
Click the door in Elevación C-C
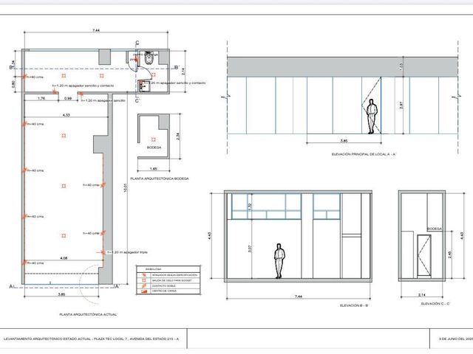(423, 256)
